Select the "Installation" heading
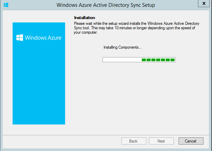 click(85, 18)
